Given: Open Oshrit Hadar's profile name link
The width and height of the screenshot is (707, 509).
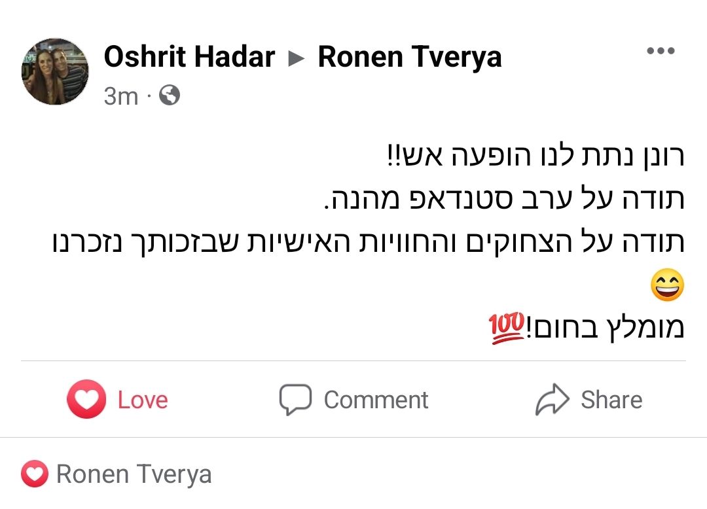Looking at the screenshot, I should pos(189,58).
